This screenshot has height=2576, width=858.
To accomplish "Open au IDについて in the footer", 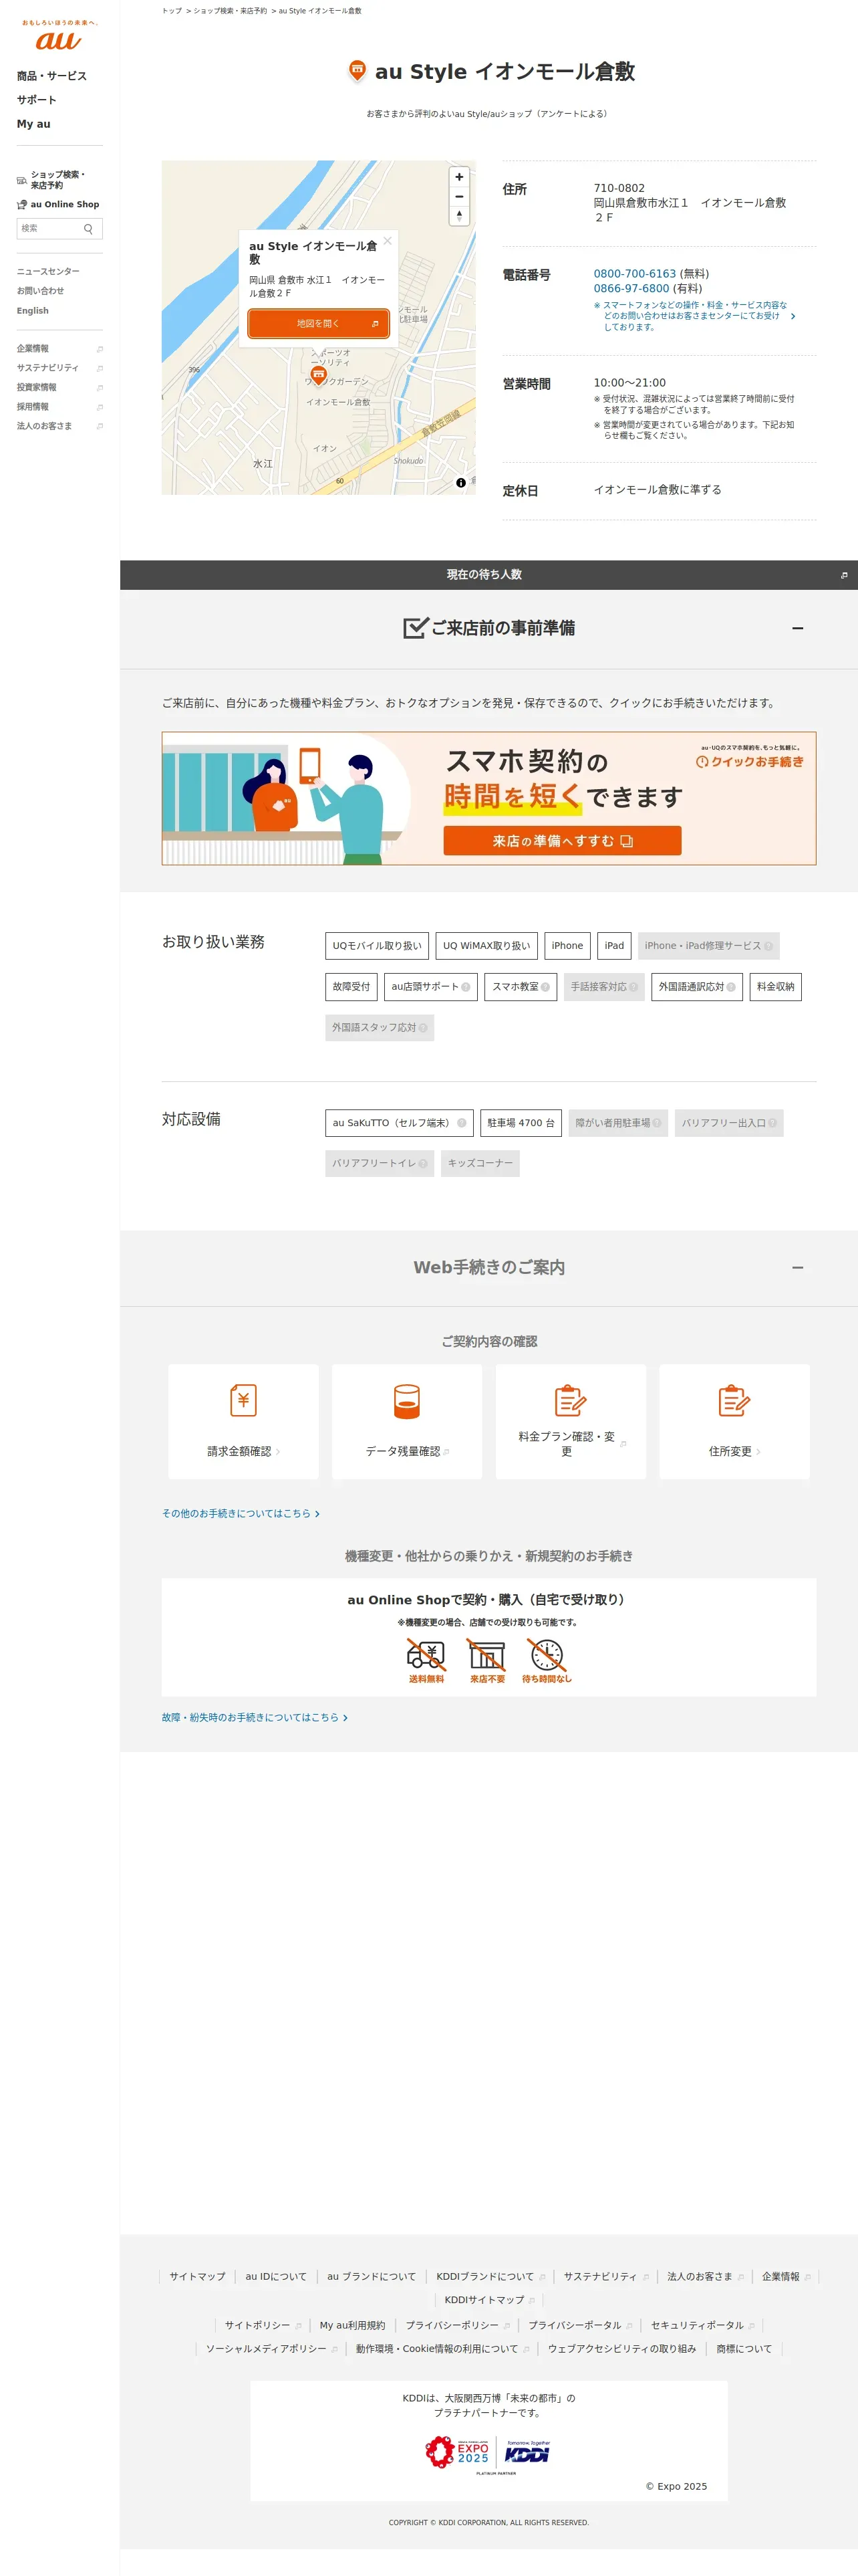I will [x=276, y=2277].
